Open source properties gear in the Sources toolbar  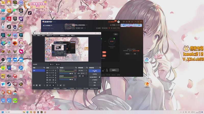(x=53, y=85)
